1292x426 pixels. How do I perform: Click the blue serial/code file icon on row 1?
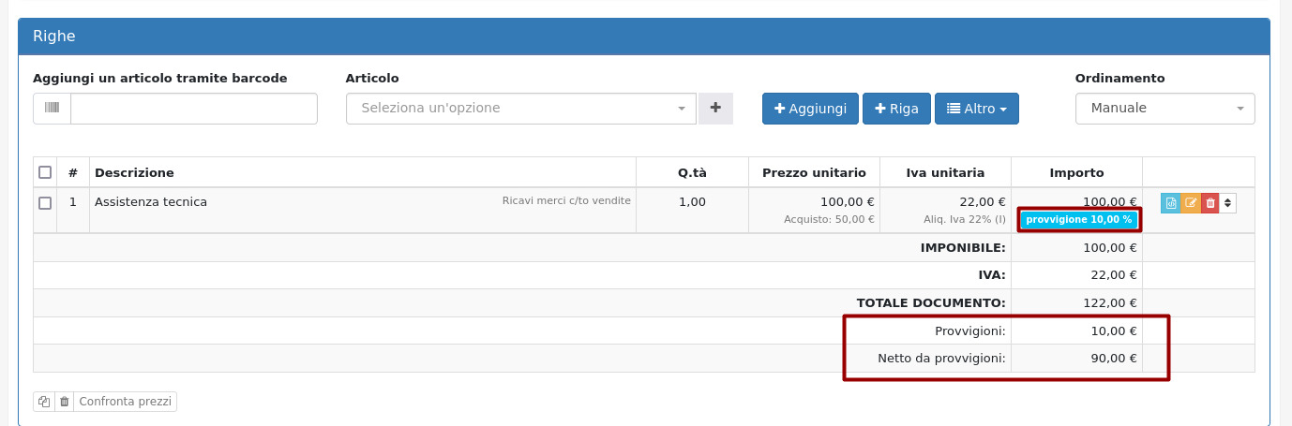click(x=1170, y=202)
